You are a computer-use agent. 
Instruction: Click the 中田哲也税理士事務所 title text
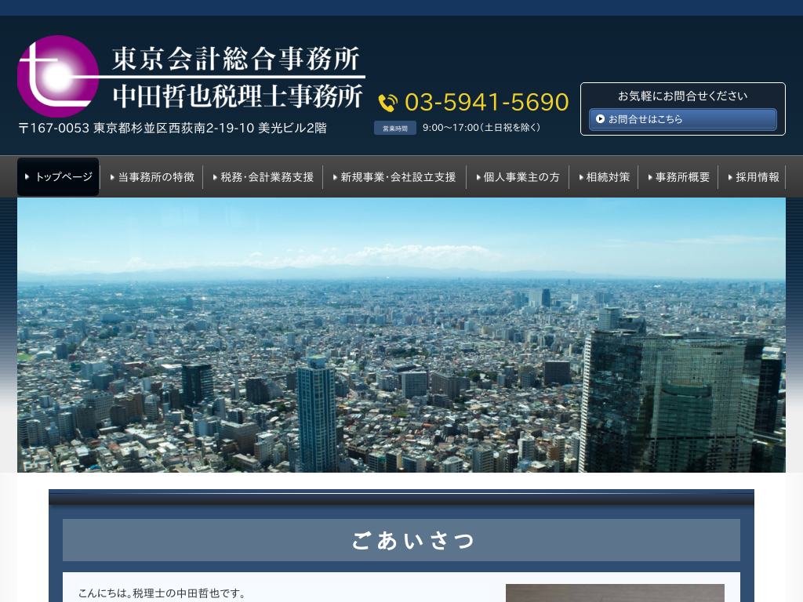[x=238, y=96]
